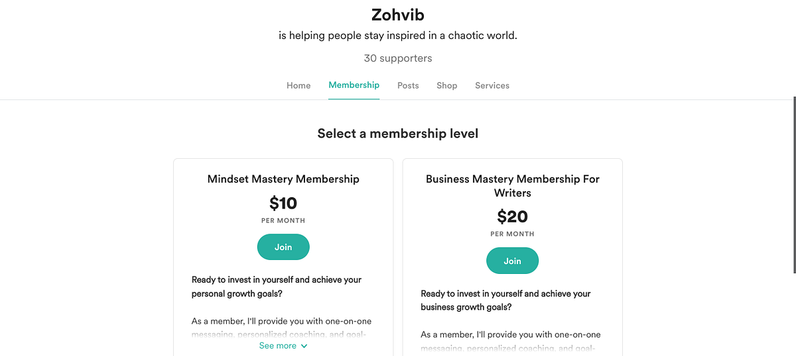The height and width of the screenshot is (356, 796).
Task: Click the Business Mastery Membership For Writers title
Action: click(x=512, y=186)
